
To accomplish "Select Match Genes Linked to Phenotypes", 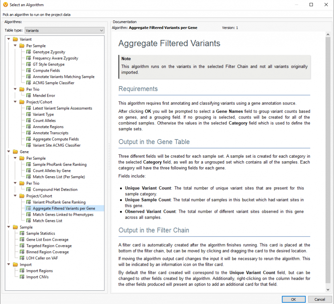I will (63, 214).
